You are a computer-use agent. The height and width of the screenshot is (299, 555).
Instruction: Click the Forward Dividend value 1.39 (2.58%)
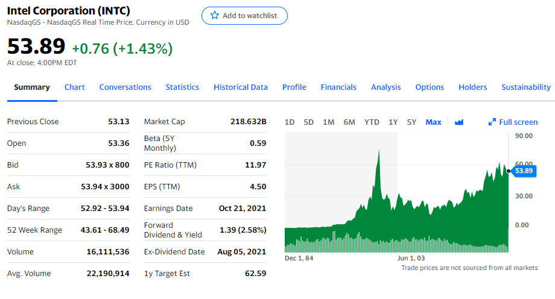click(243, 230)
